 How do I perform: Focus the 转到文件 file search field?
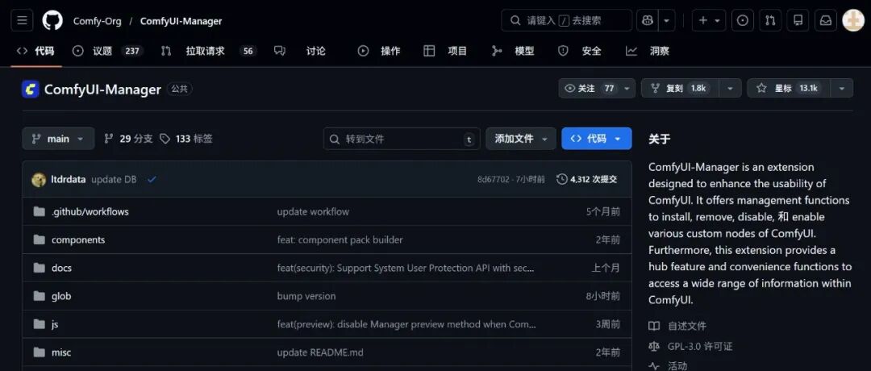click(402, 139)
